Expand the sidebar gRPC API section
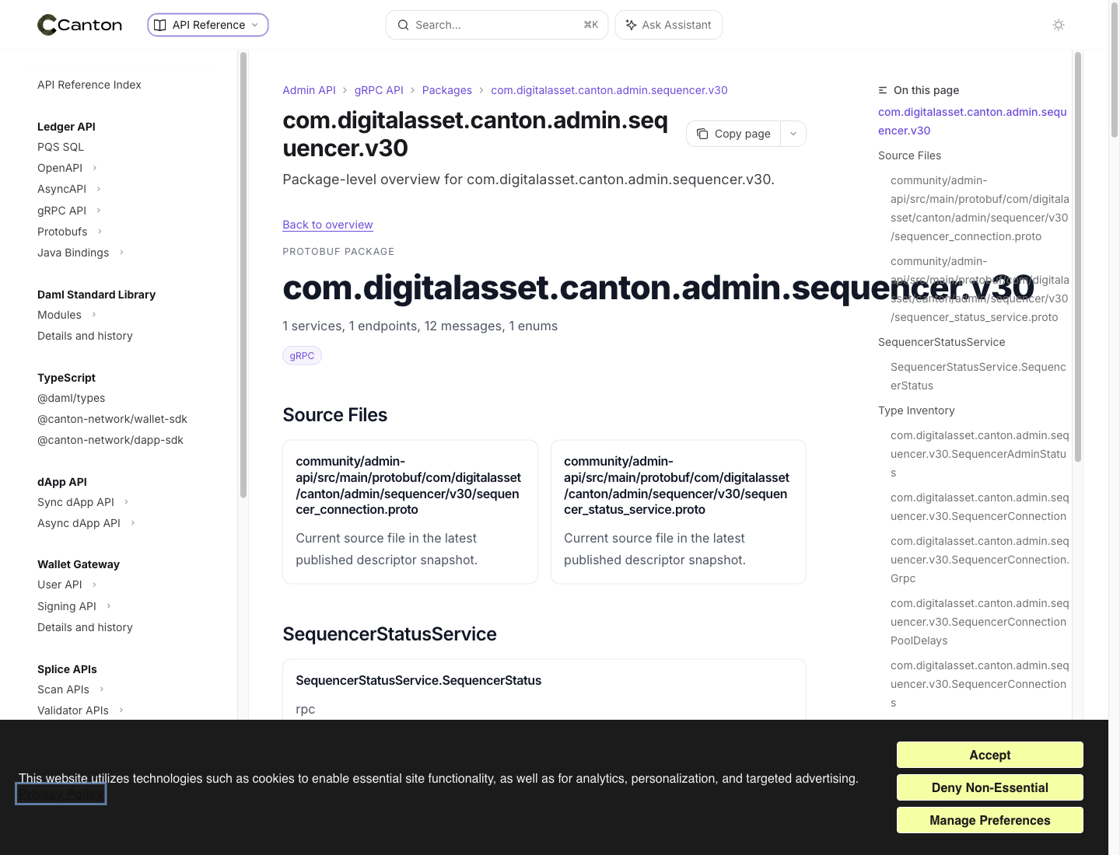This screenshot has height=855, width=1120. pos(70,211)
